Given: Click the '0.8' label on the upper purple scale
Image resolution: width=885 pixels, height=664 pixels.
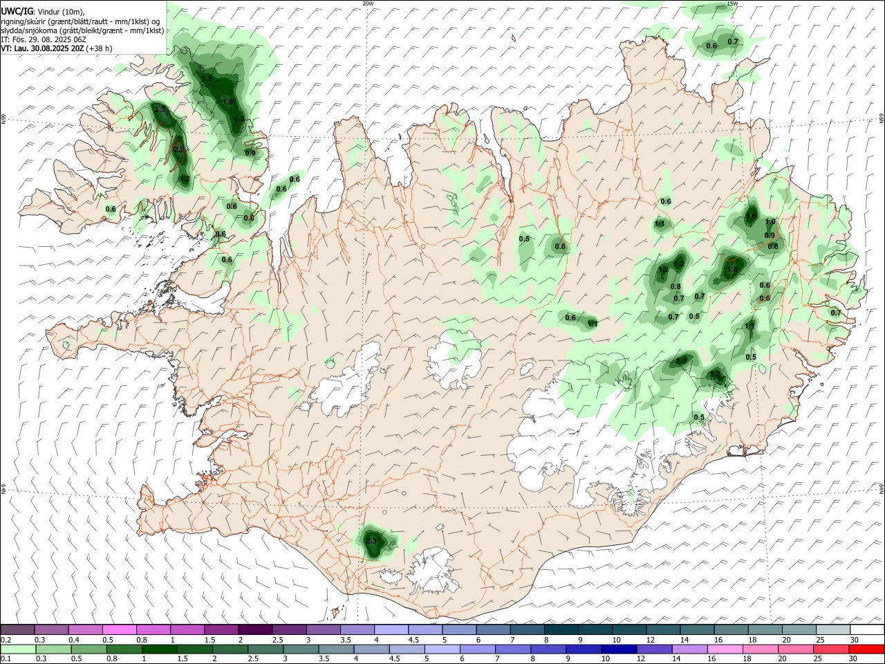Looking at the screenshot, I should 142,640.
